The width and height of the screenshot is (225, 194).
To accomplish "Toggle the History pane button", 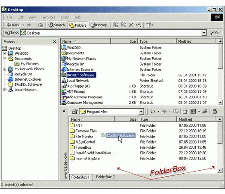I will coord(99,25).
